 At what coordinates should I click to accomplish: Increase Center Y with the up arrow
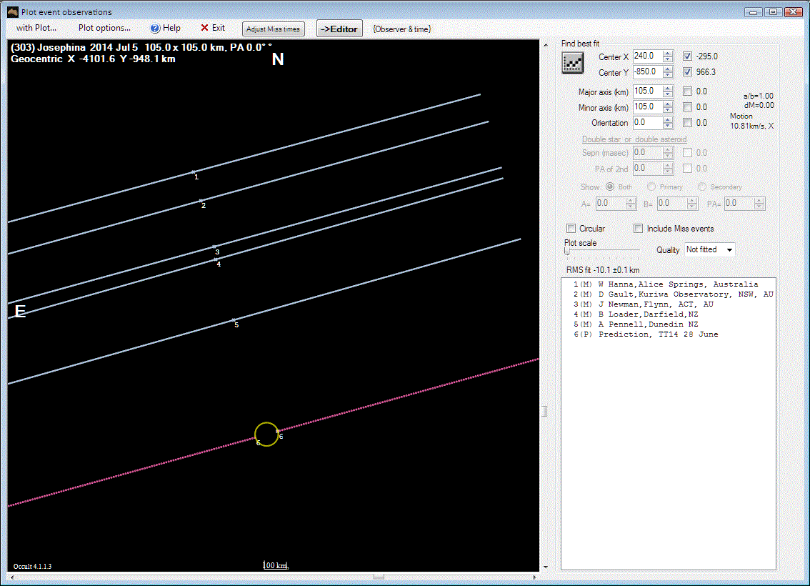pos(668,69)
